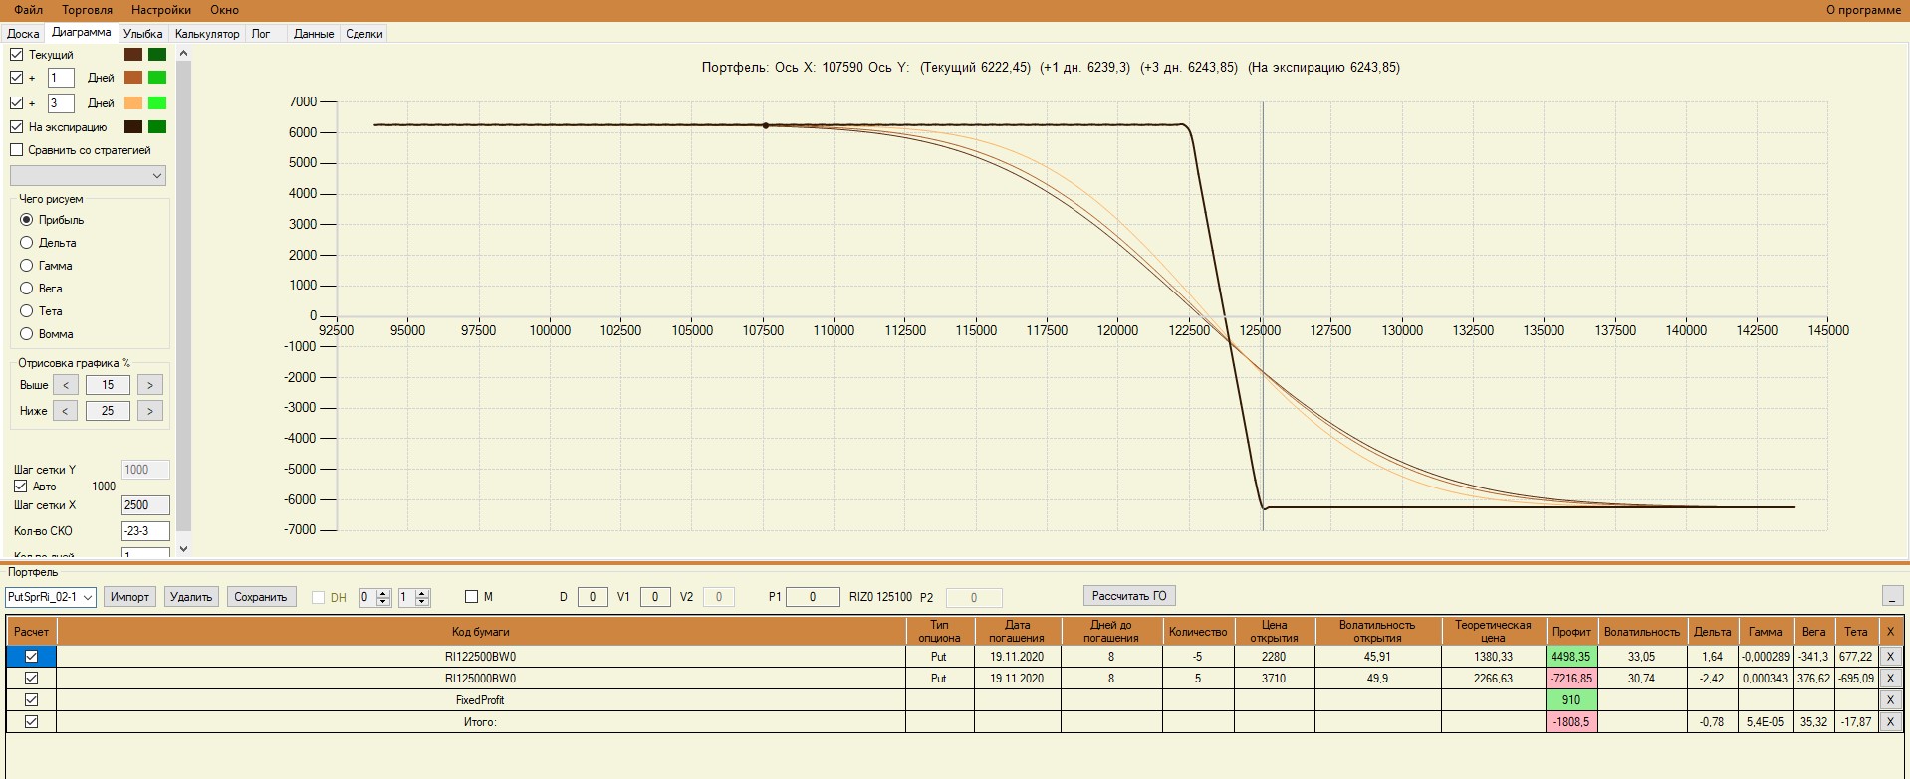This screenshot has width=1910, height=779.
Task: Collapse portfolio panel with underscore button
Action: 1892,596
